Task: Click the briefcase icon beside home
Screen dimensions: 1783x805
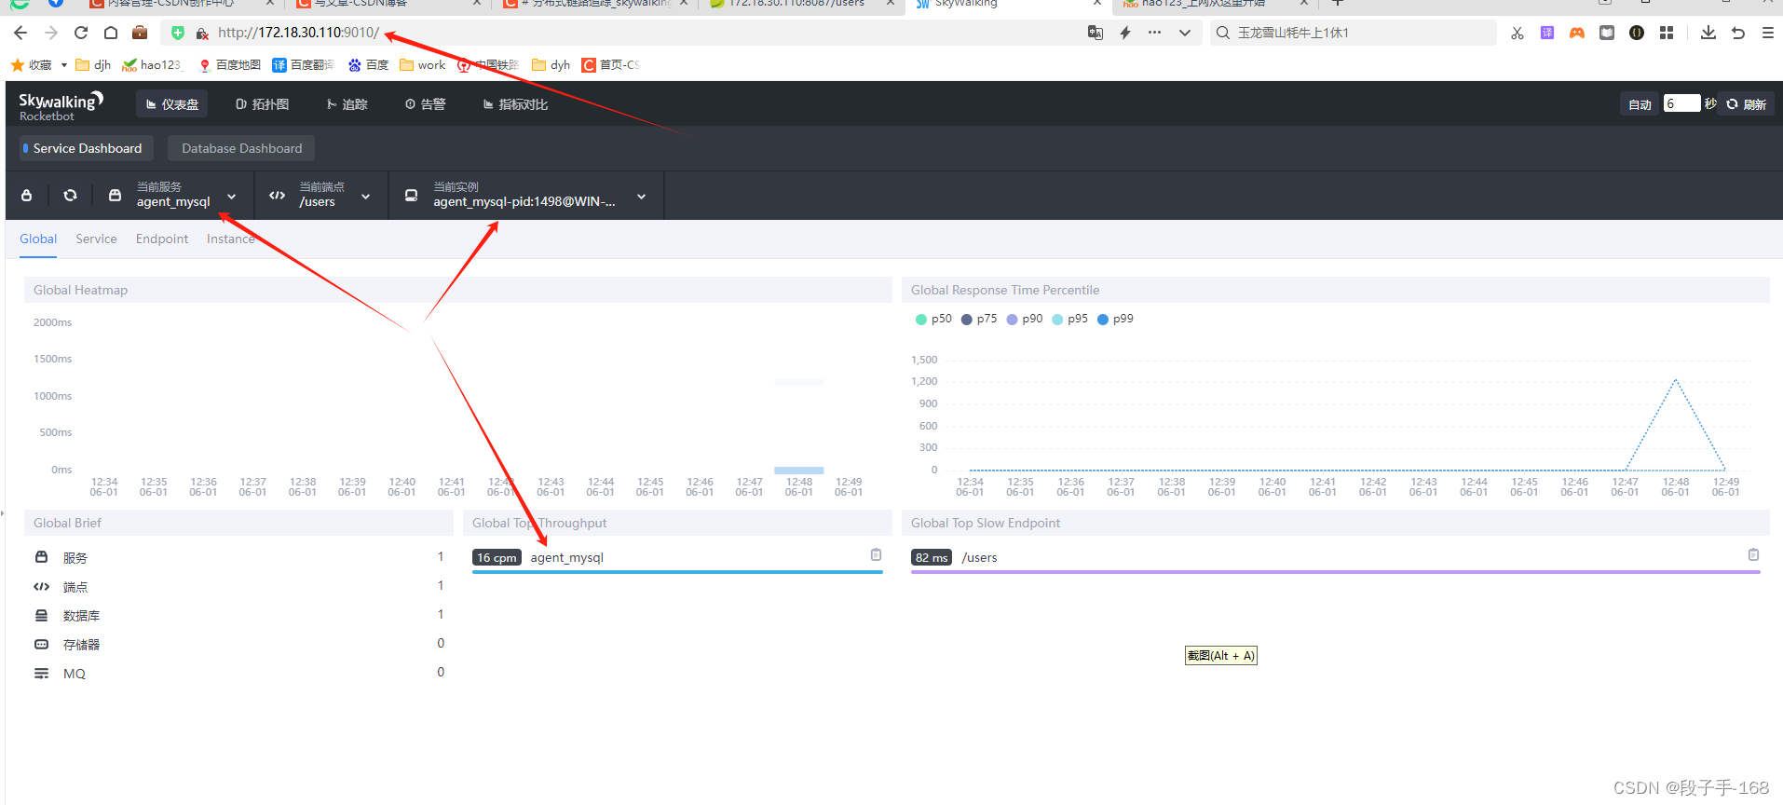Action: coord(140,33)
